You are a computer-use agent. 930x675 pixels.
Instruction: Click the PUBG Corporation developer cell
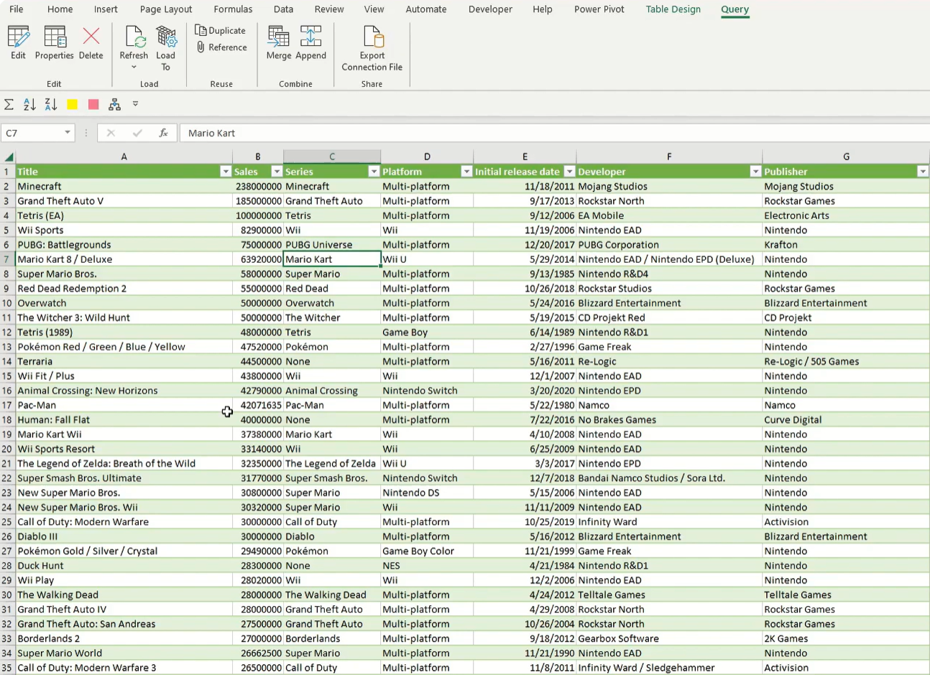click(x=669, y=245)
